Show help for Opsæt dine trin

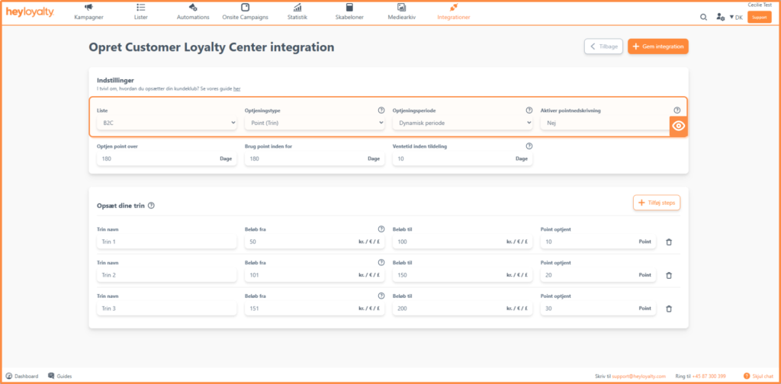[152, 206]
